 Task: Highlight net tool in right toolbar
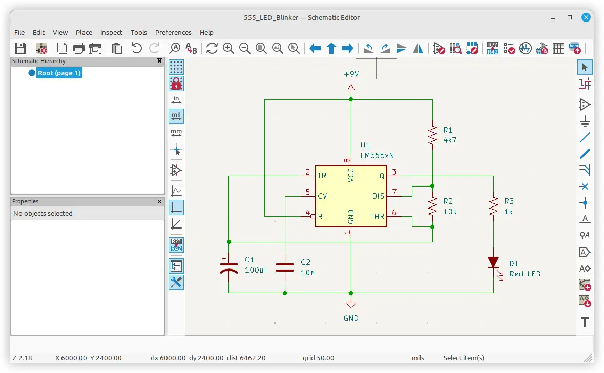(x=585, y=84)
